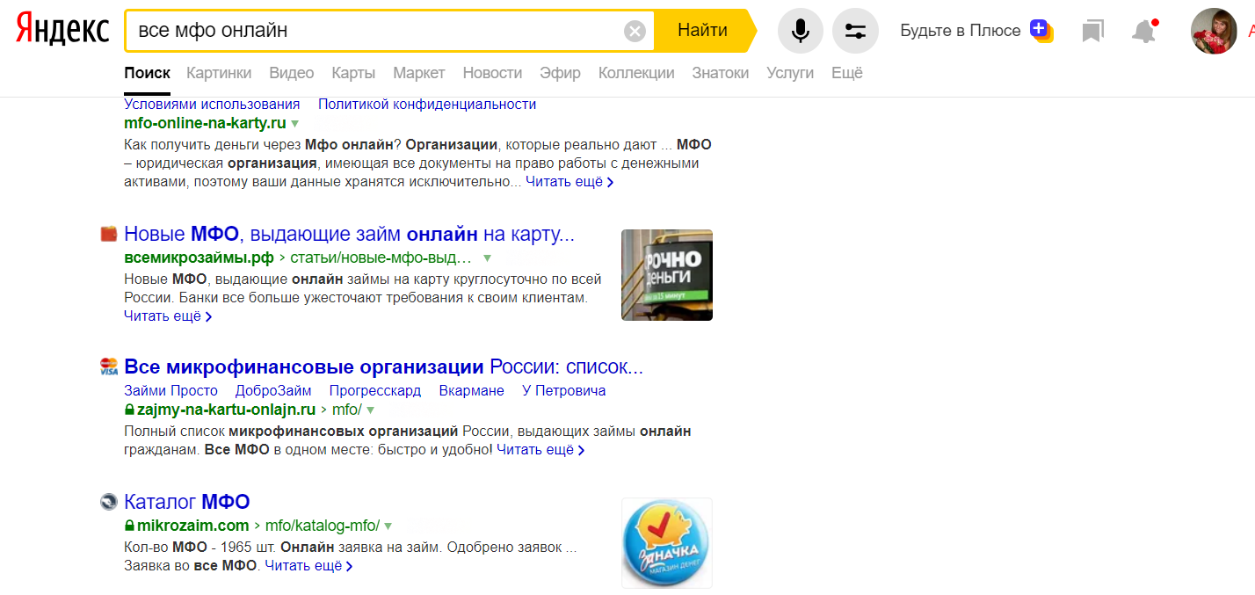Expand menu arrow next to mikrozaim.com katalog-mfo

(x=388, y=526)
